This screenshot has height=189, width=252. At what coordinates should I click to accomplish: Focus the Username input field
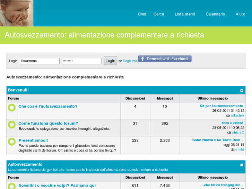tap(40, 61)
